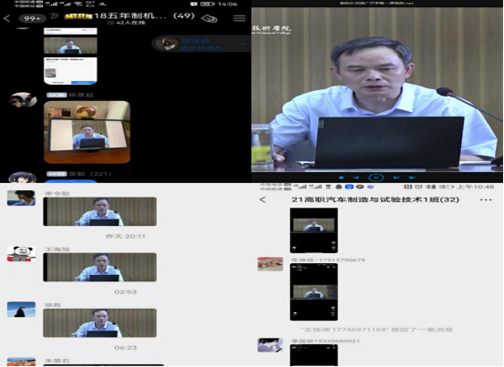Tap the 42人在线 online members link
The width and height of the screenshot is (504, 367).
pos(128,23)
